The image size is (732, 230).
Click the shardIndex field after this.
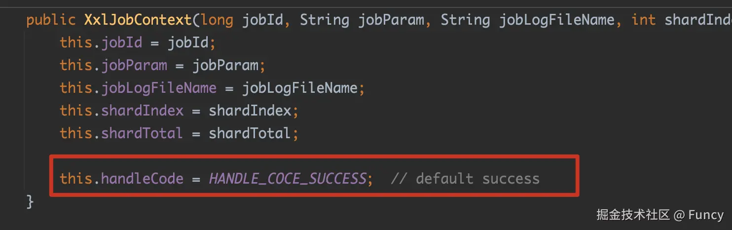click(x=143, y=111)
